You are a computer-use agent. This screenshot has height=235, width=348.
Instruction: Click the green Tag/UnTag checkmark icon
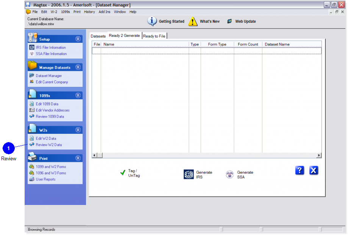(x=123, y=172)
